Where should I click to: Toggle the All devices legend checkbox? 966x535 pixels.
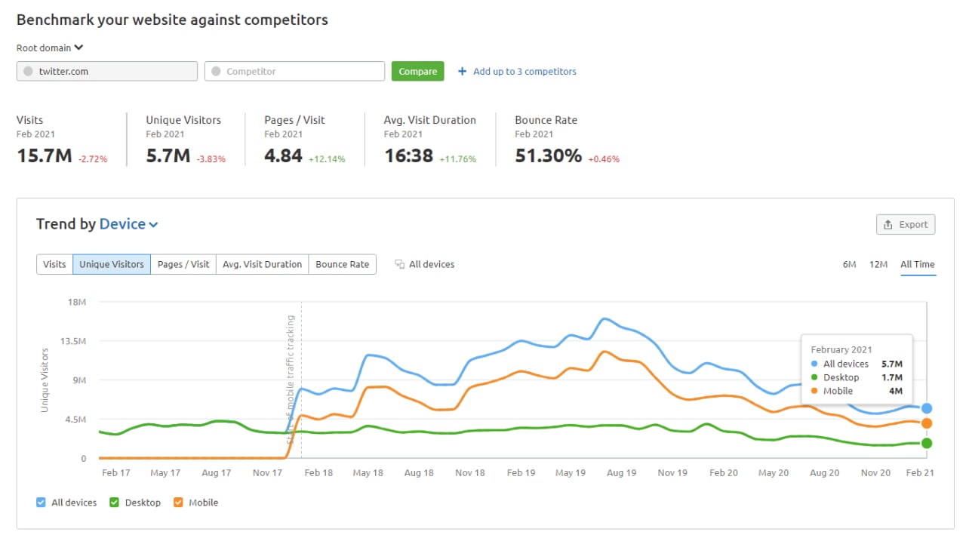pos(41,503)
